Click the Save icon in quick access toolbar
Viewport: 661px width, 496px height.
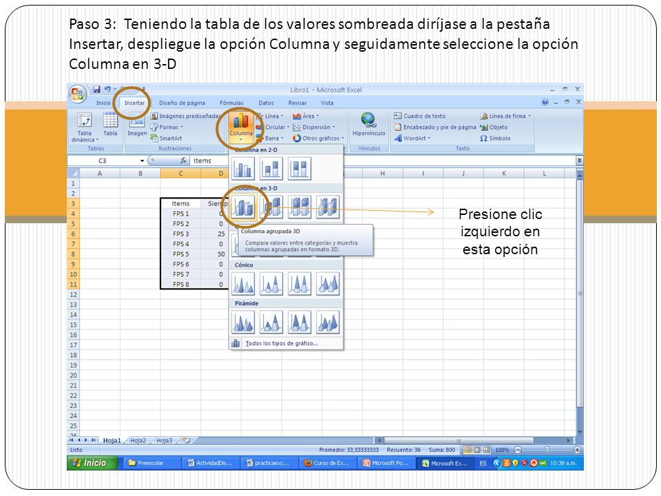[96, 90]
